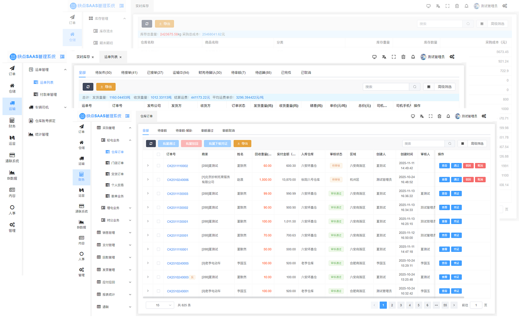The height and width of the screenshot is (319, 519).
Task: Click the bell icon in 运单列表 window header
Action: click(x=413, y=57)
